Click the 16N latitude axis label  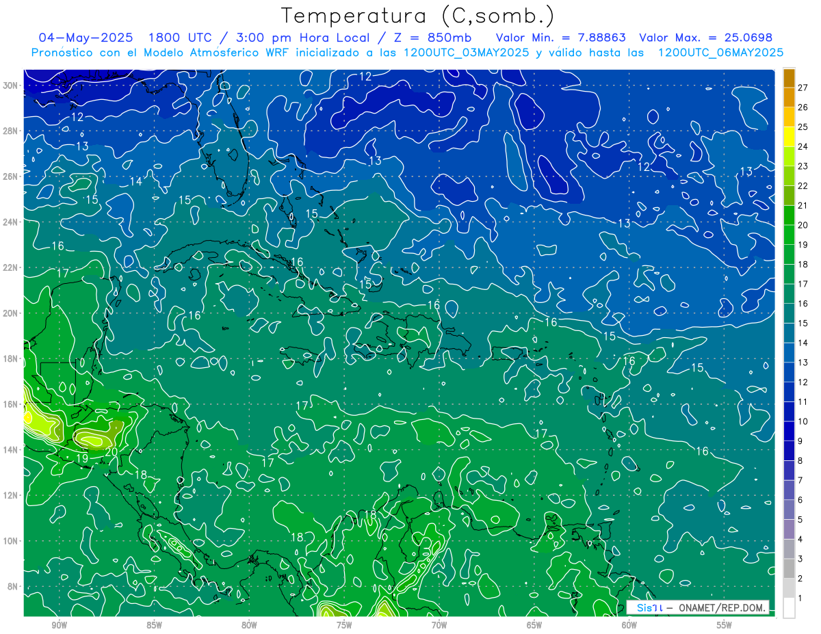pyautogui.click(x=12, y=404)
